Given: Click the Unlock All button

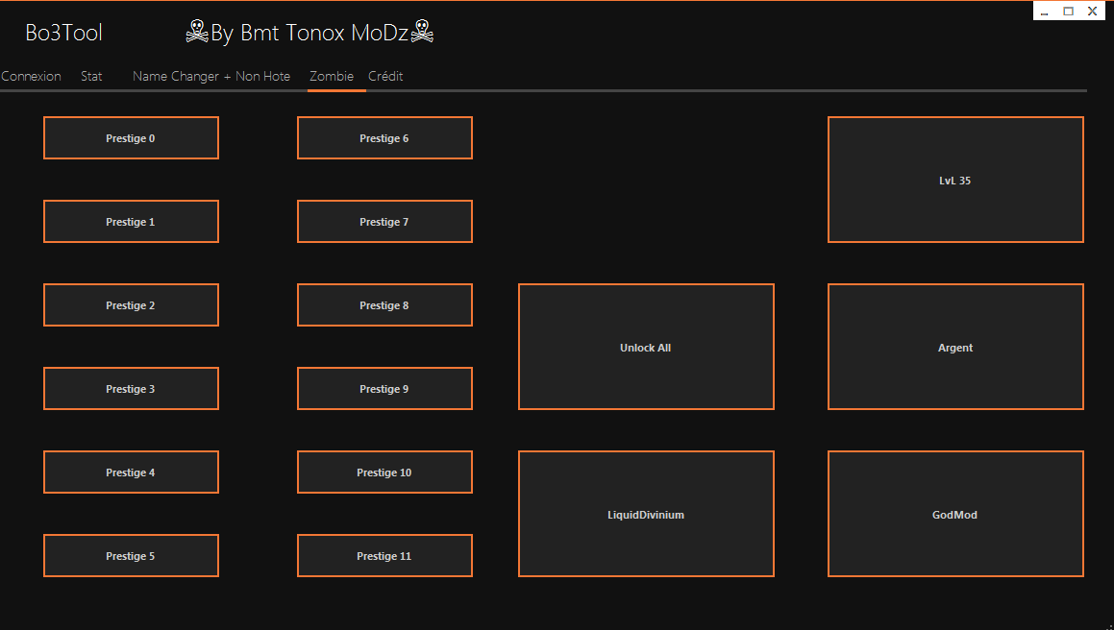Looking at the screenshot, I should click(646, 347).
